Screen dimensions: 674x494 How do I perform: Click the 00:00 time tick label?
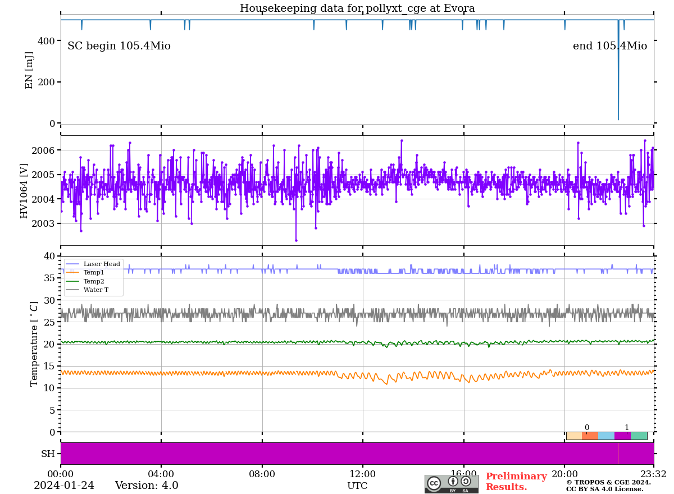click(61, 474)
